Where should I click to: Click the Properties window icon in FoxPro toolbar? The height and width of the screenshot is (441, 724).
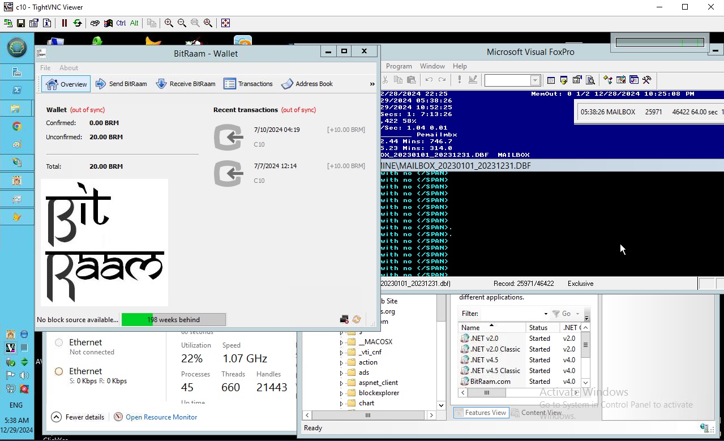(x=577, y=80)
